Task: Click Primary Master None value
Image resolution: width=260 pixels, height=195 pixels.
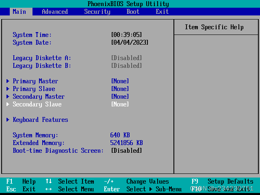Action: coord(120,81)
